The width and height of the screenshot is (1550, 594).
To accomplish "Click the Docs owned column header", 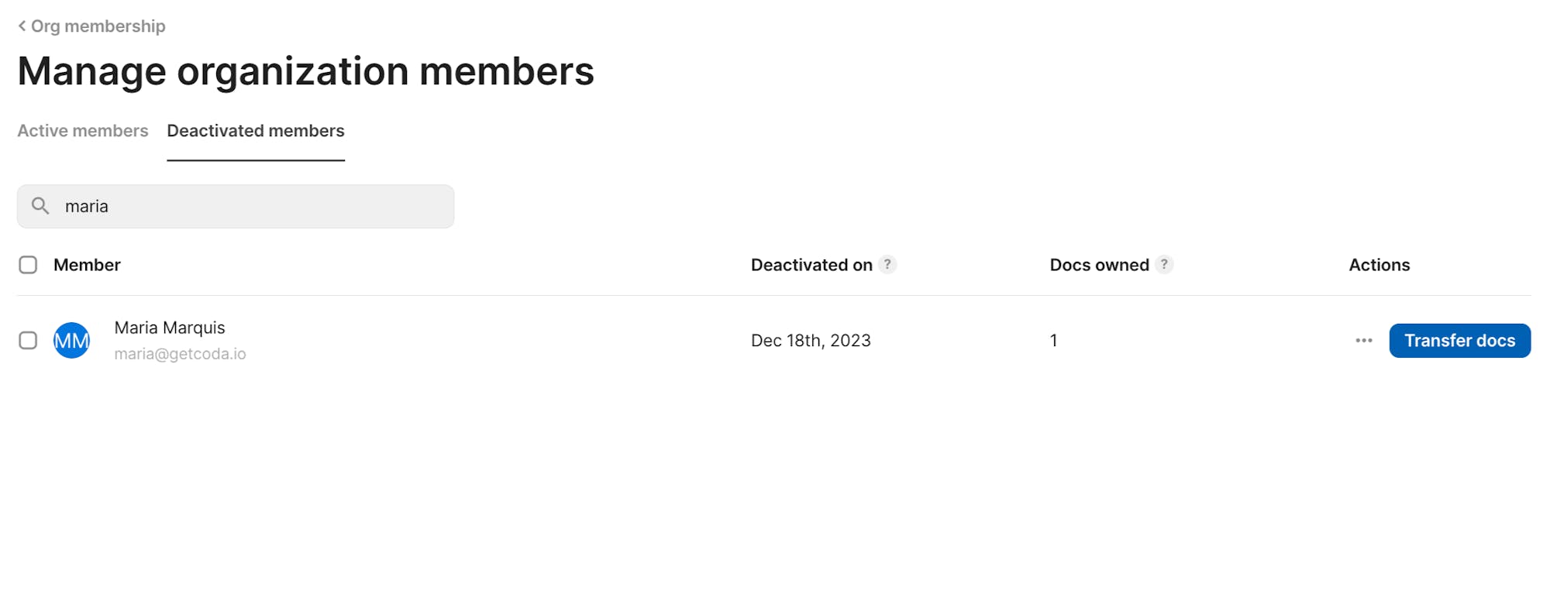I will (x=1099, y=265).
